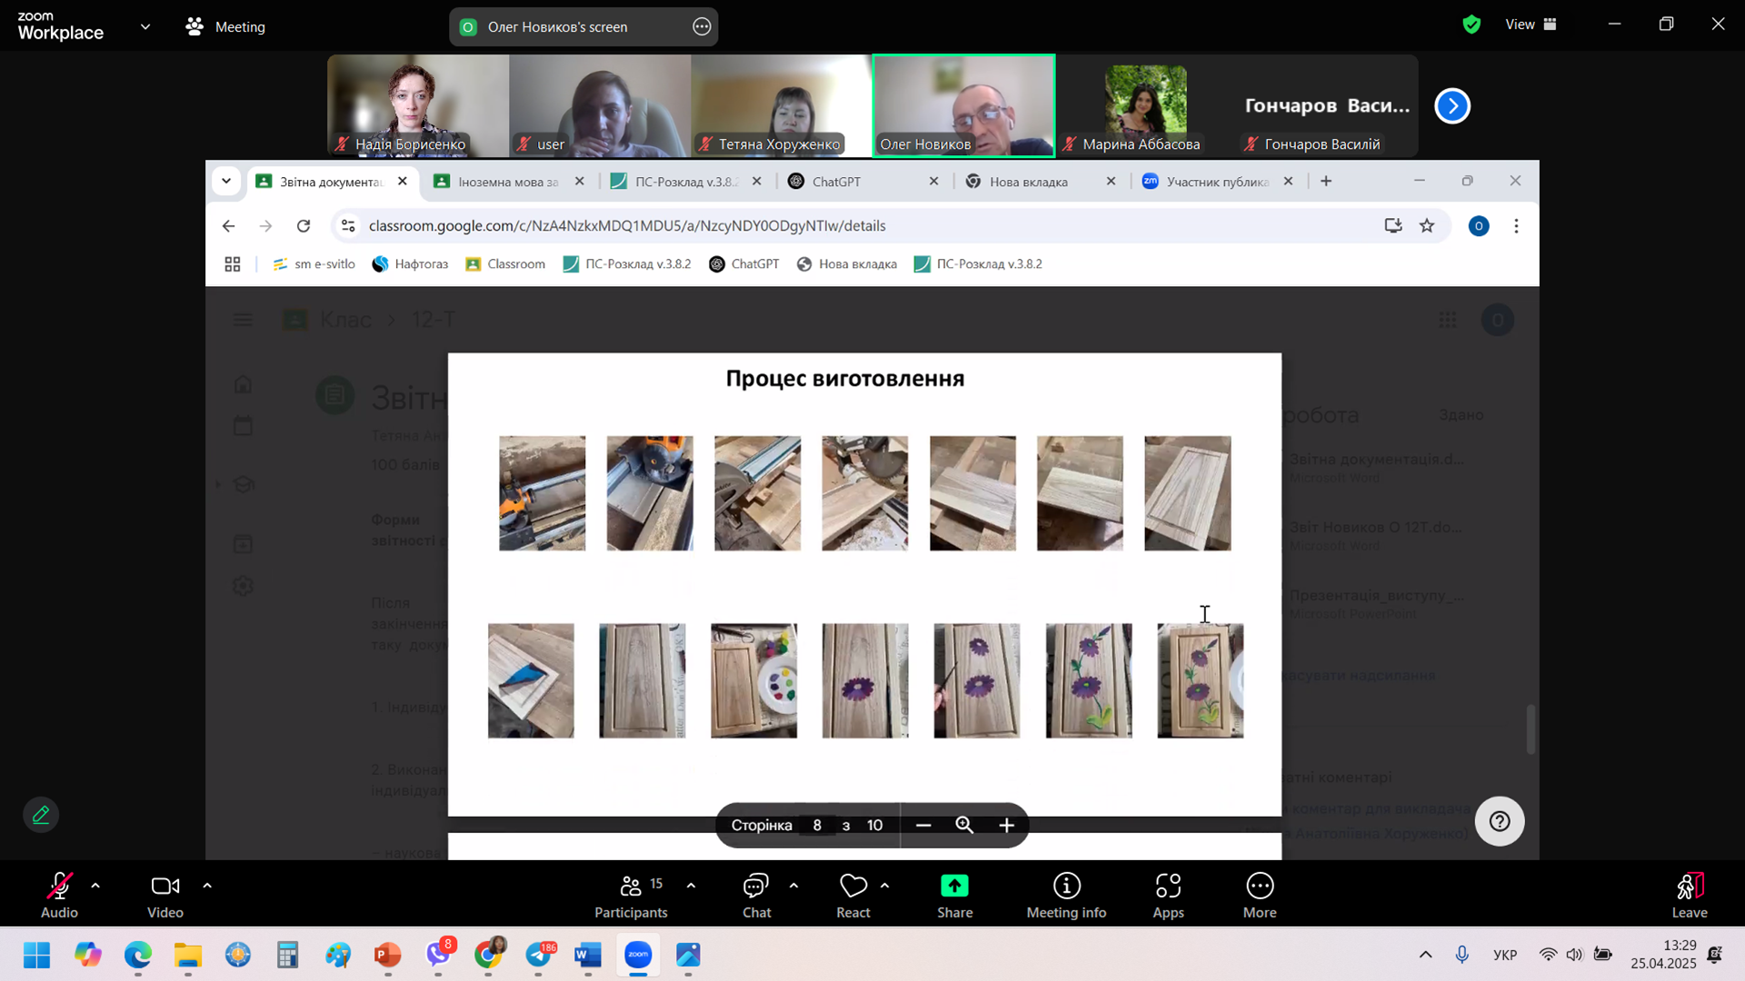
Task: Open the Chat panel
Action: tap(756, 896)
